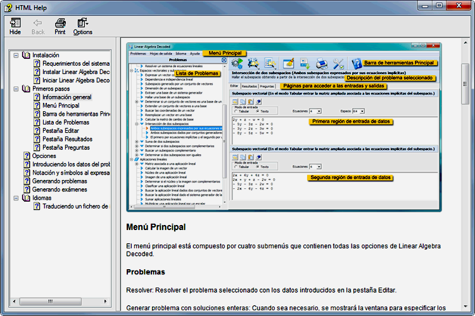The image size is (475, 316).
Task: Click the Problemas panel close icon in embedded screenshot
Action: tap(224, 60)
